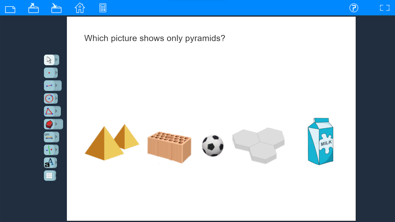Open a file from folder
Screen dimensions: 395x222
(33, 8)
